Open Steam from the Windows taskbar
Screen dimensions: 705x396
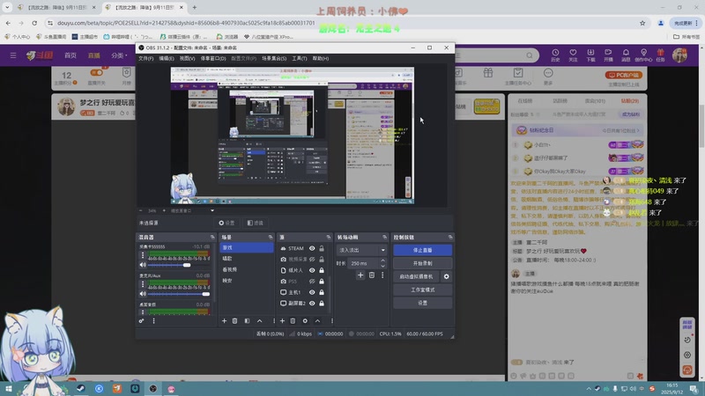80,388
